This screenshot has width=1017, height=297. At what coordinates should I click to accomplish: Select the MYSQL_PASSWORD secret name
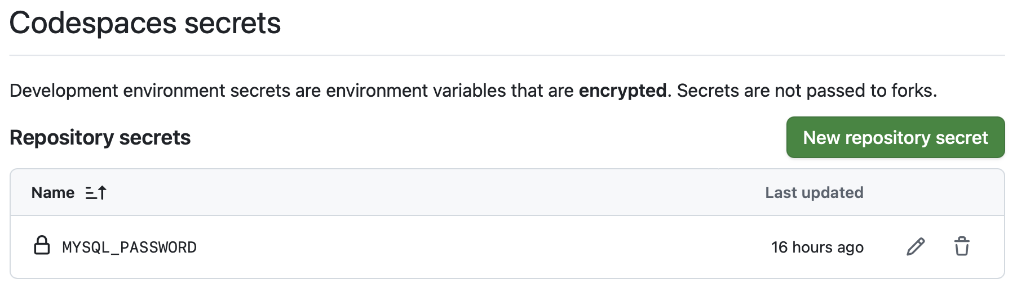click(x=130, y=247)
